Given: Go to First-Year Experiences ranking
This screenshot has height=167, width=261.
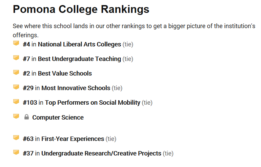Looking at the screenshot, I should click(73, 139).
